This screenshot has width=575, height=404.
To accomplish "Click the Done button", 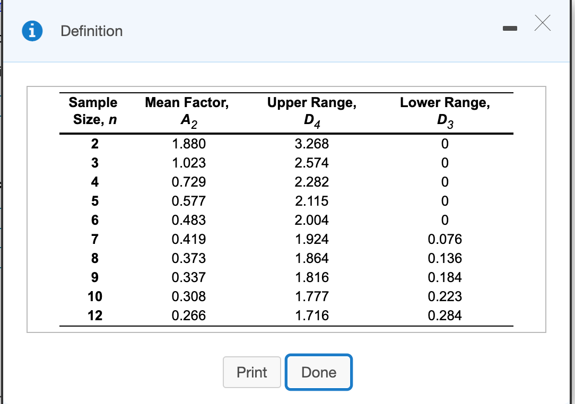I will 318,372.
